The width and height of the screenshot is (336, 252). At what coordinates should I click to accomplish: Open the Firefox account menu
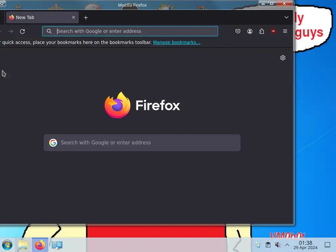(x=250, y=31)
